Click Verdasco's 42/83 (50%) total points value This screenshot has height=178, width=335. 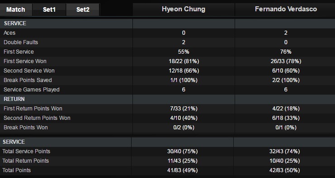(x=284, y=170)
